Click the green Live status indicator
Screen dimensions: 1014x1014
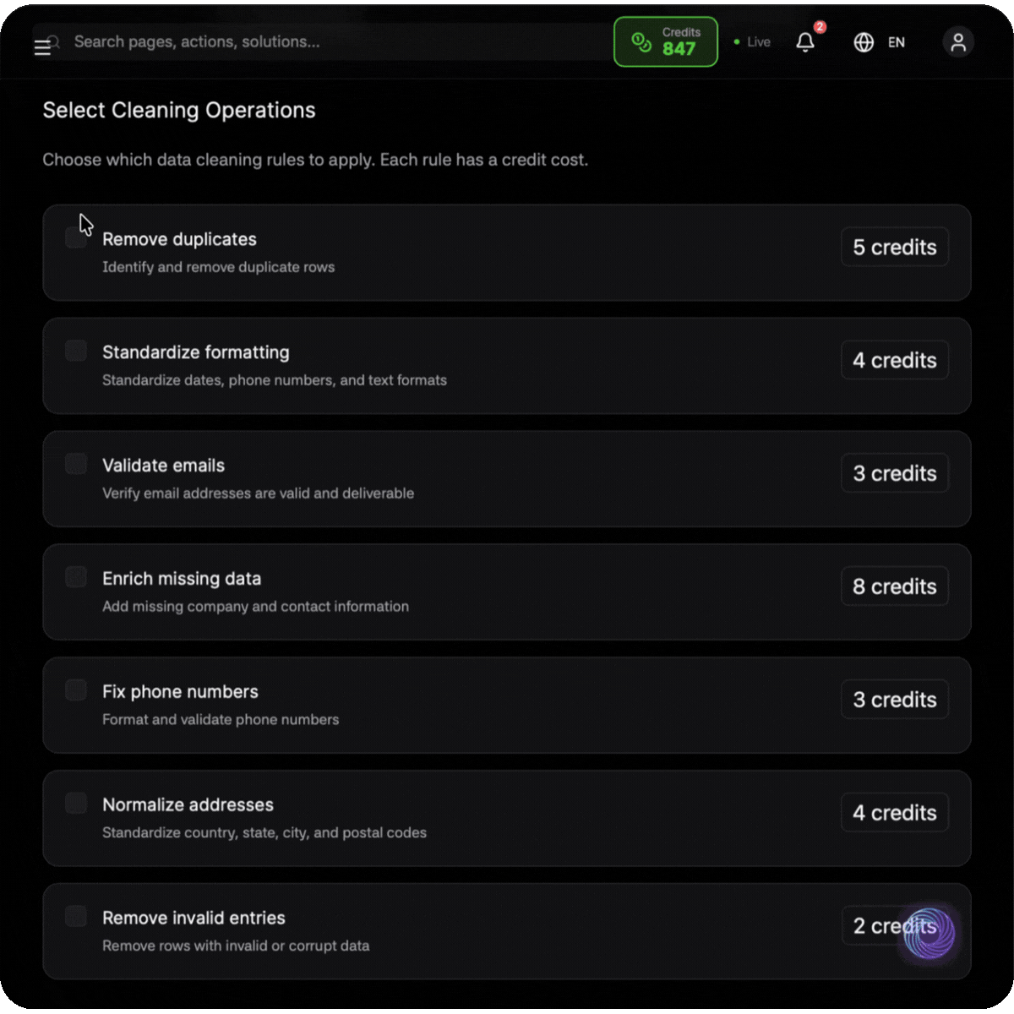(752, 42)
